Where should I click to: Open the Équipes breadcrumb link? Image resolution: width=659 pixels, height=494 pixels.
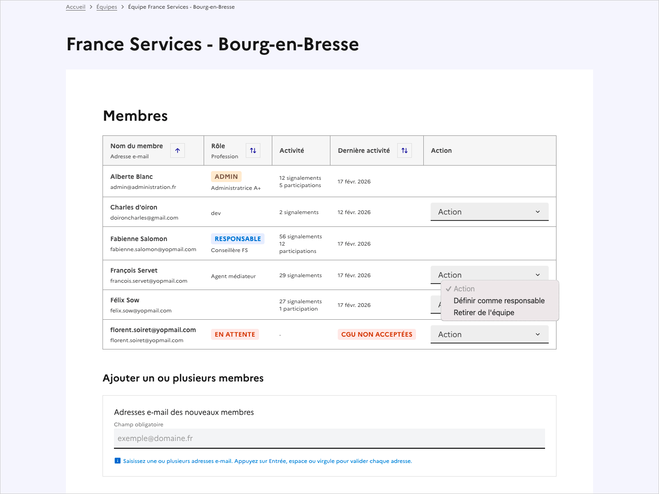point(107,6)
